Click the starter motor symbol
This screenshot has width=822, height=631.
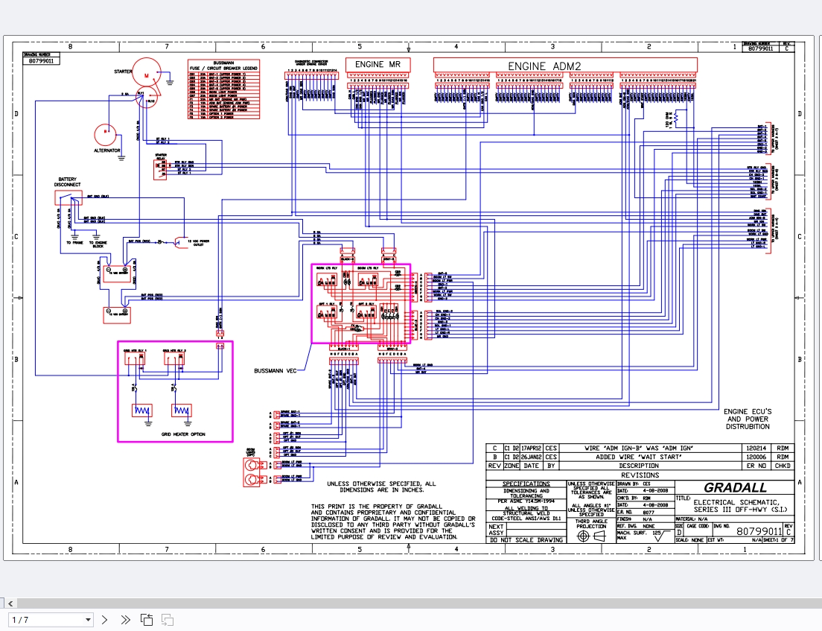[x=146, y=77]
